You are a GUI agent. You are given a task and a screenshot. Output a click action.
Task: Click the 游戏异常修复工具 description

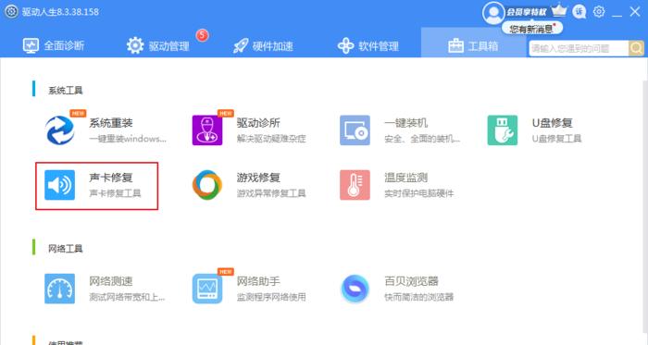[x=271, y=193]
